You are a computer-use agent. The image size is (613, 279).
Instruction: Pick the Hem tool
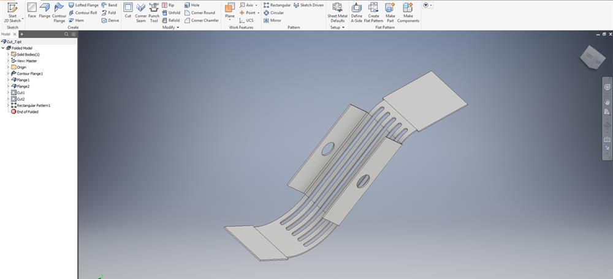76,20
